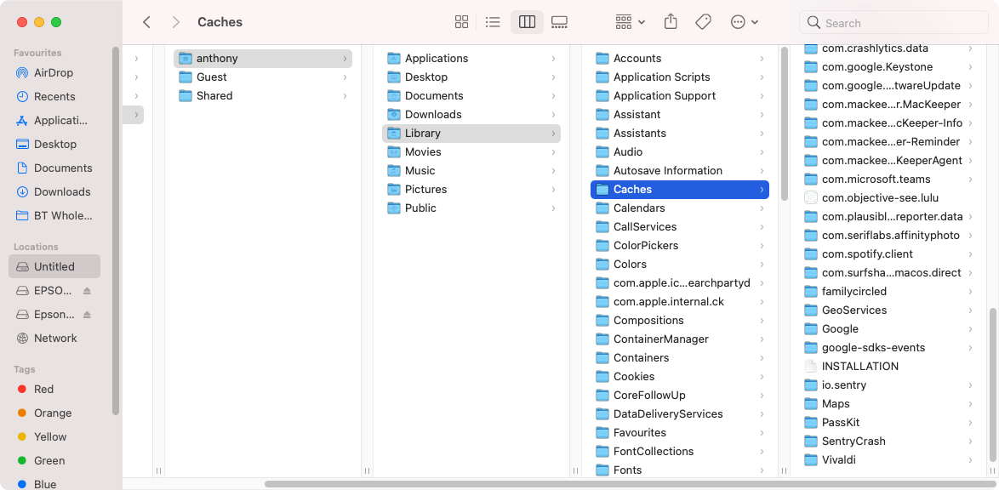The height and width of the screenshot is (490, 999).
Task: Select the familycircled folder
Action: (888, 291)
